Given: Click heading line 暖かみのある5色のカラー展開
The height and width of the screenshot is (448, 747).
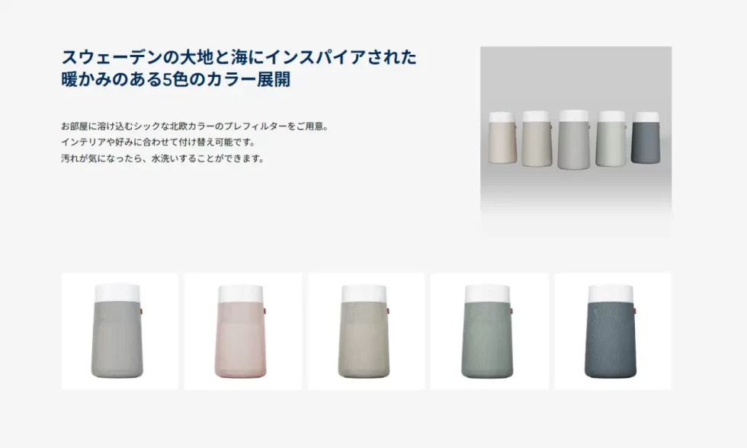Looking at the screenshot, I should pos(176,79).
